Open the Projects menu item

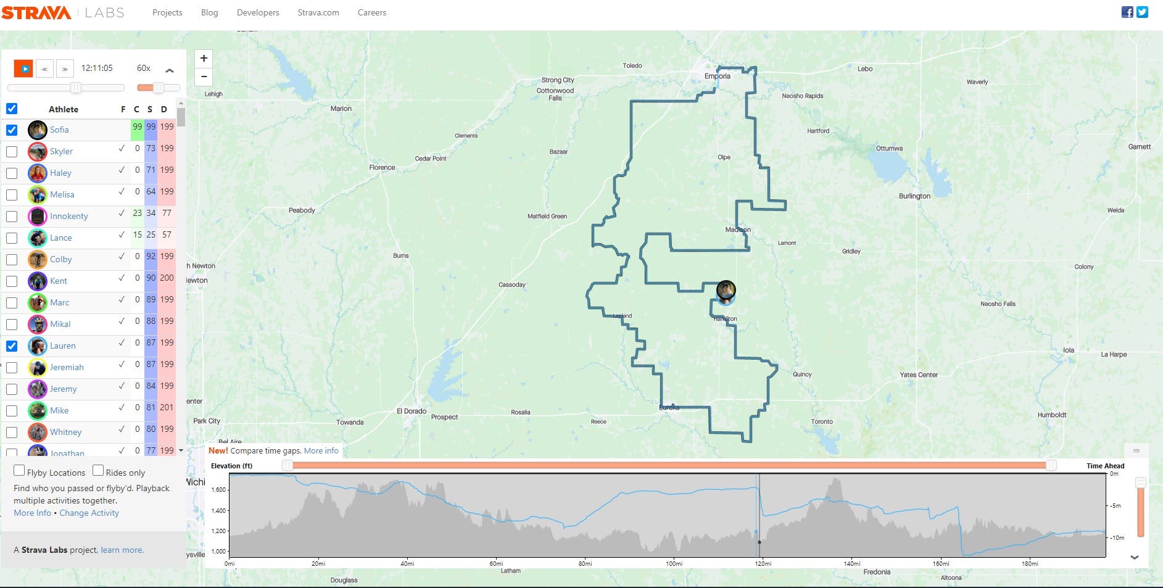point(167,12)
